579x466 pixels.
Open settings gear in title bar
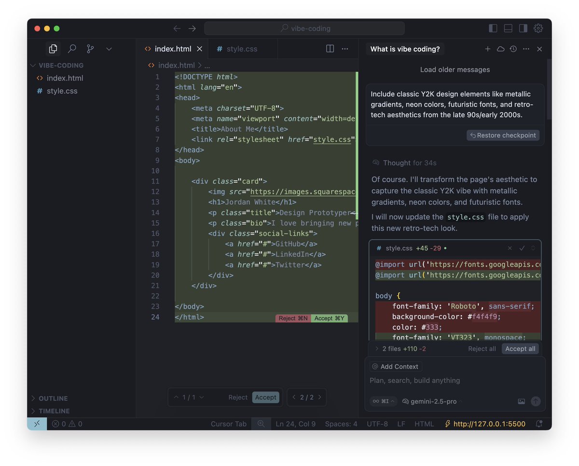(x=538, y=28)
